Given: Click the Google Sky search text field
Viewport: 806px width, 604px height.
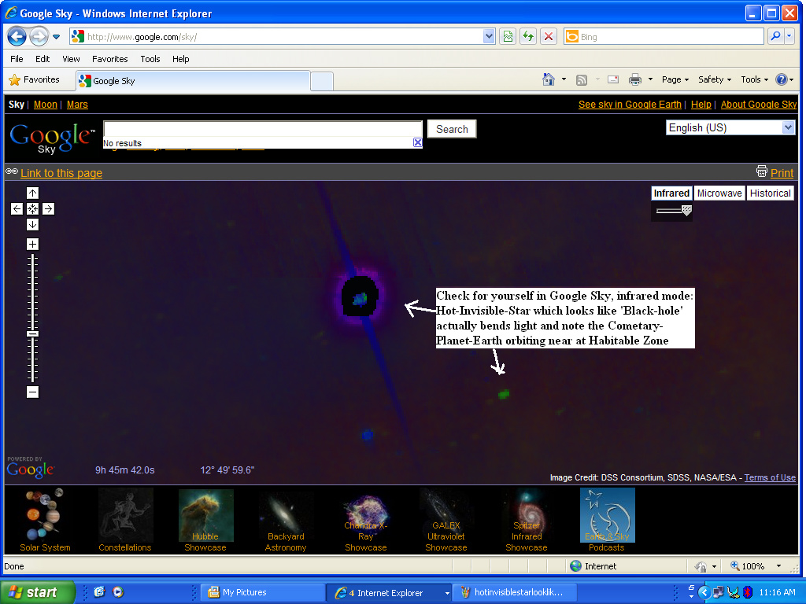Looking at the screenshot, I should tap(263, 128).
